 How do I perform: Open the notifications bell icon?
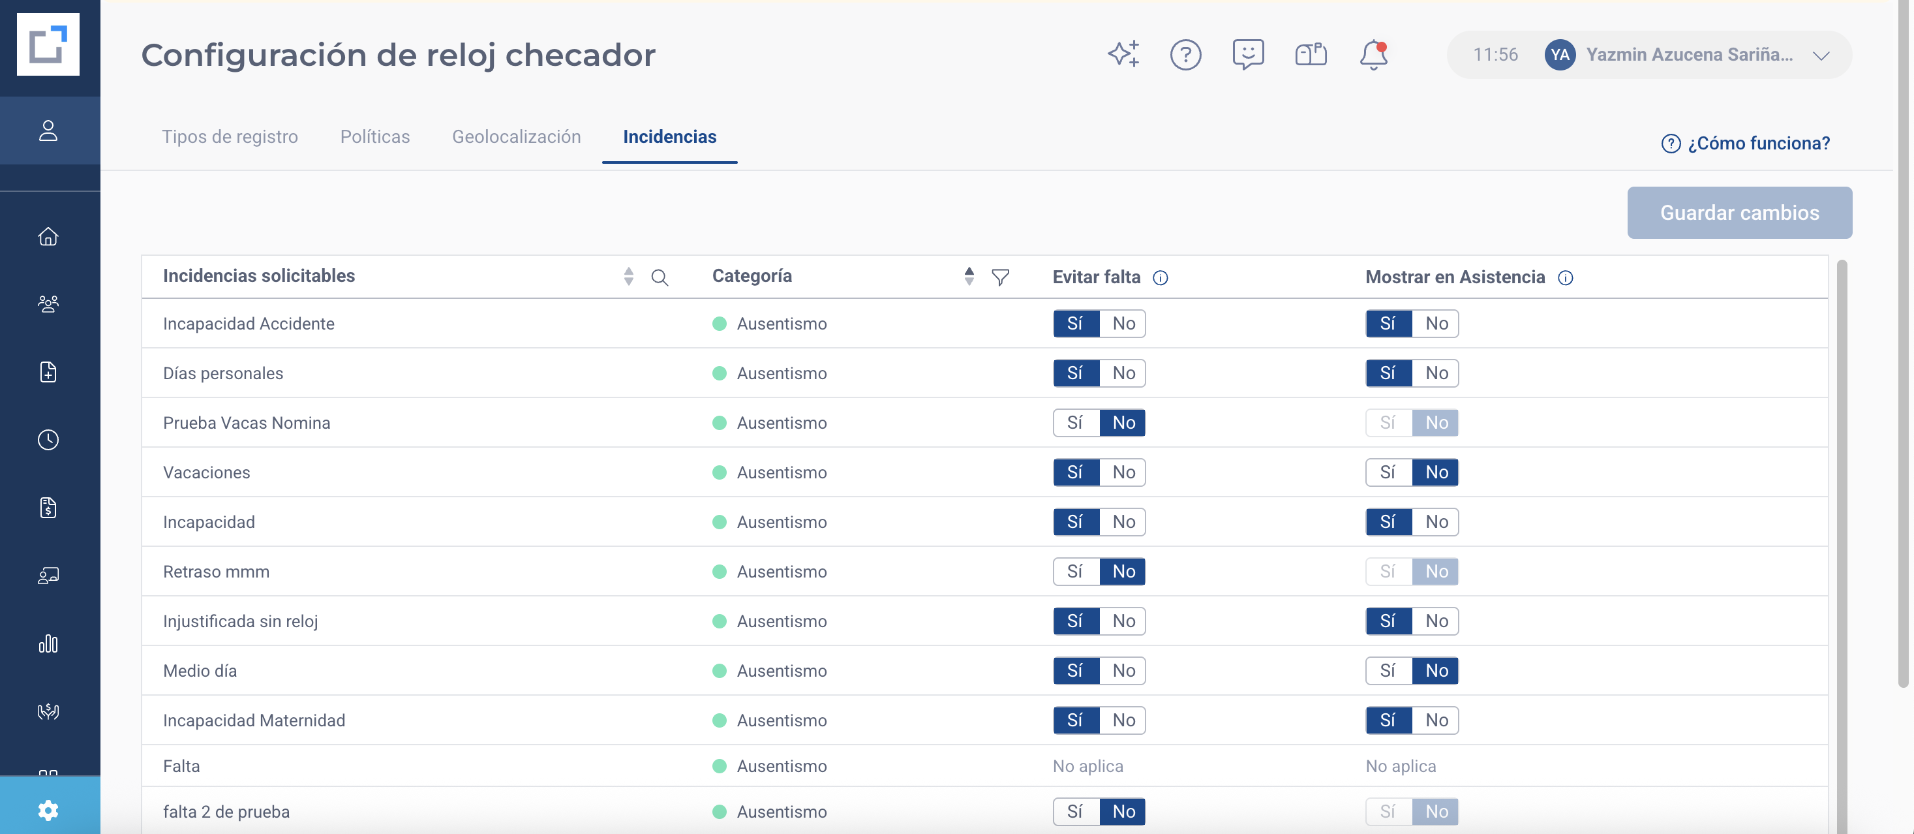(x=1373, y=54)
